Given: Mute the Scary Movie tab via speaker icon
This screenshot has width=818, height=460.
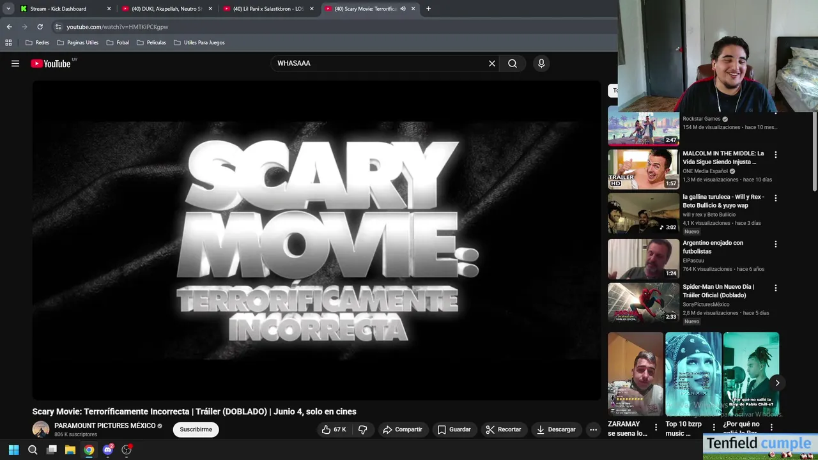Looking at the screenshot, I should pyautogui.click(x=403, y=9).
